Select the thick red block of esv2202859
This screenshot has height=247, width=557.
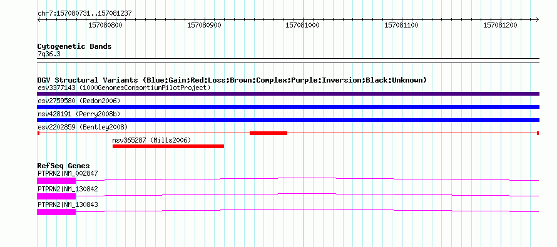point(268,133)
